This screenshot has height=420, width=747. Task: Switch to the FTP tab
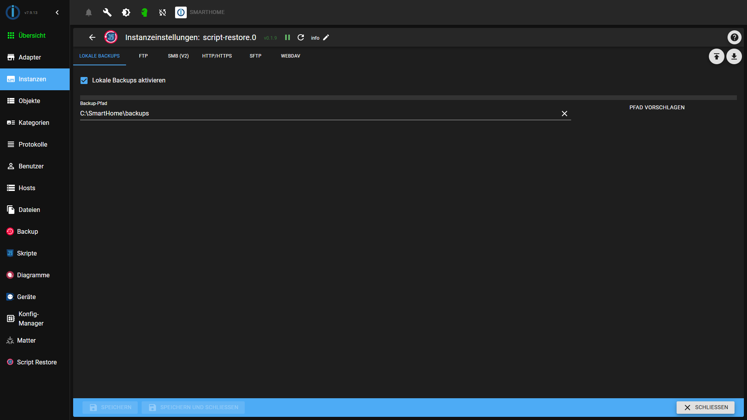[143, 56]
